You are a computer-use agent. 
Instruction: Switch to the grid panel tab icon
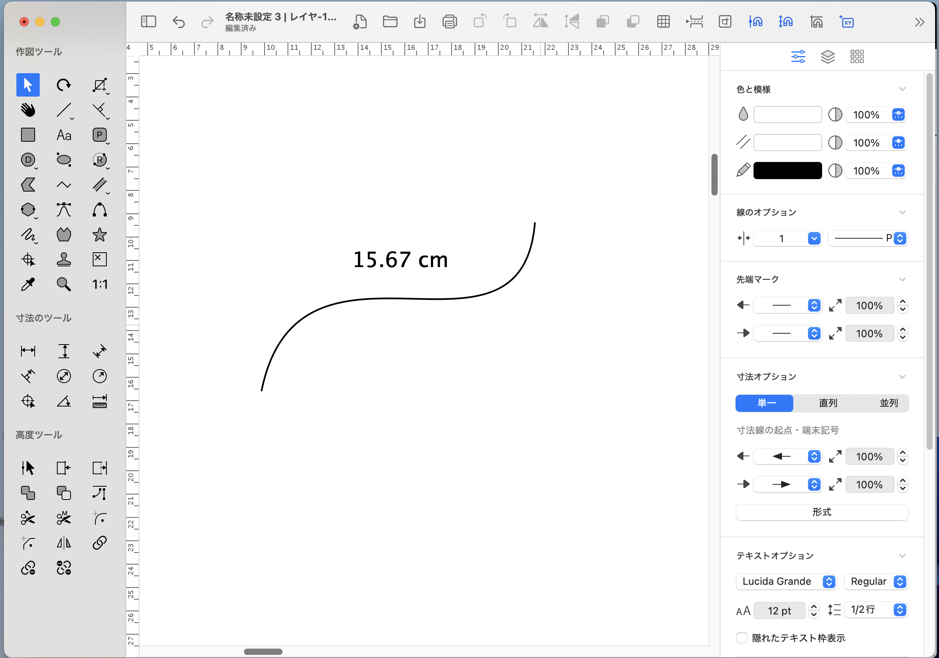click(856, 56)
